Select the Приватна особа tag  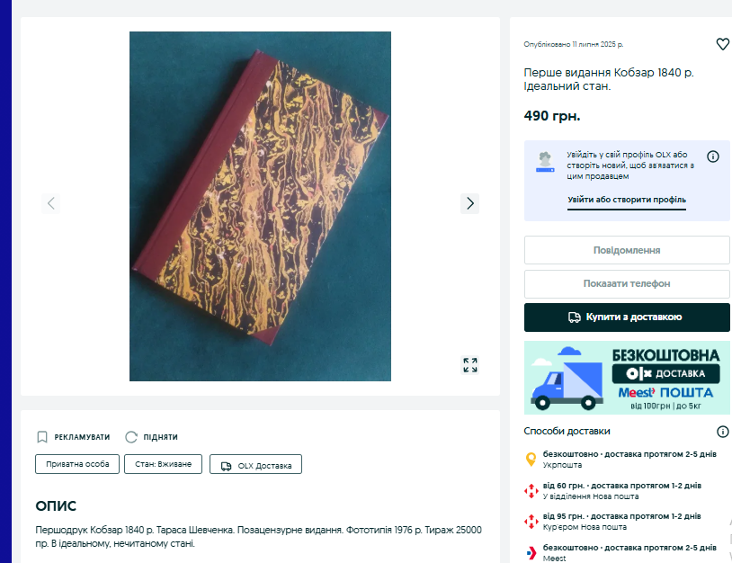(77, 464)
